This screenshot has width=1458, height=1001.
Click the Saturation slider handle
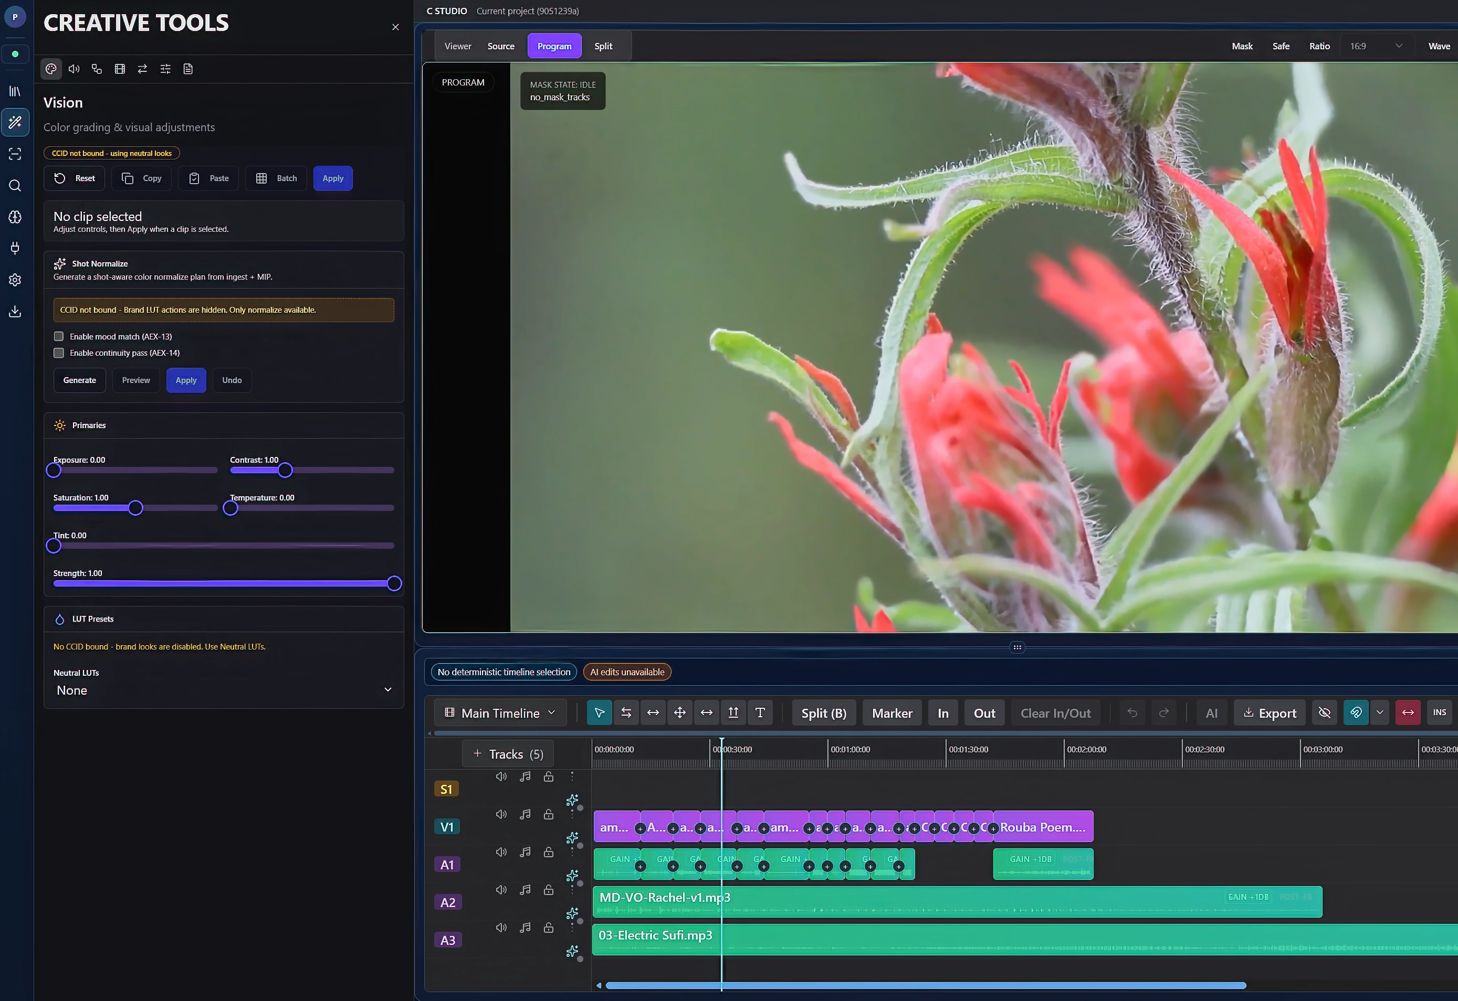tap(135, 508)
